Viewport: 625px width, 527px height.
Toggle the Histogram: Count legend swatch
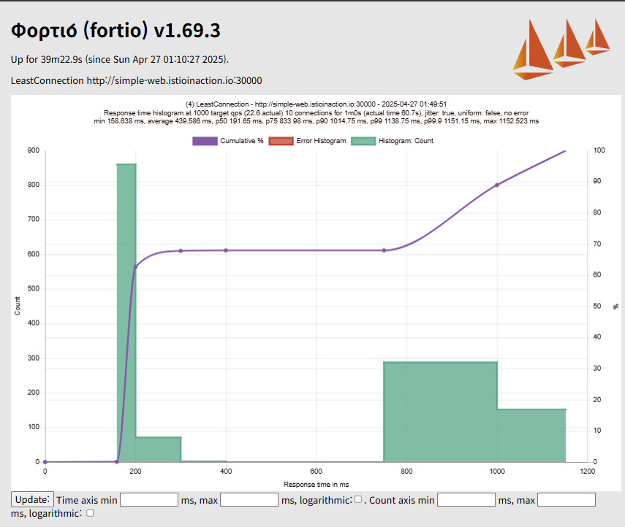point(363,141)
